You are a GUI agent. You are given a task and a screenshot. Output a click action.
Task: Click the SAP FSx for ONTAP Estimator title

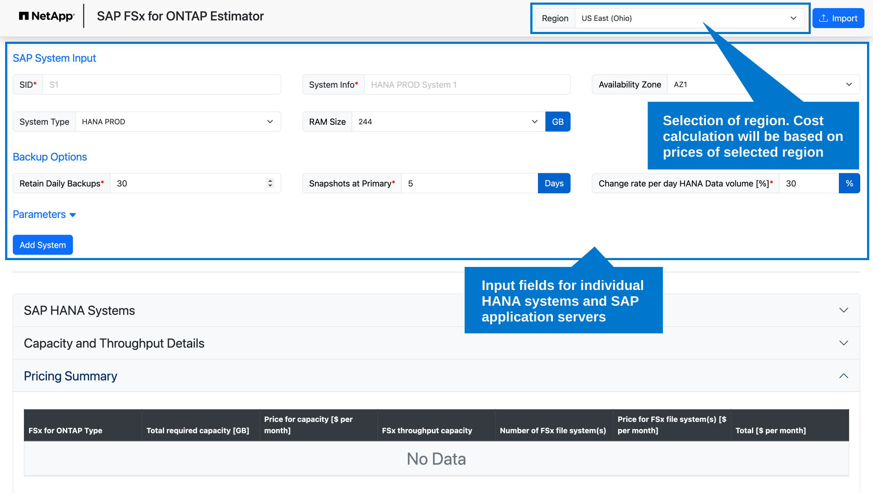click(x=180, y=16)
